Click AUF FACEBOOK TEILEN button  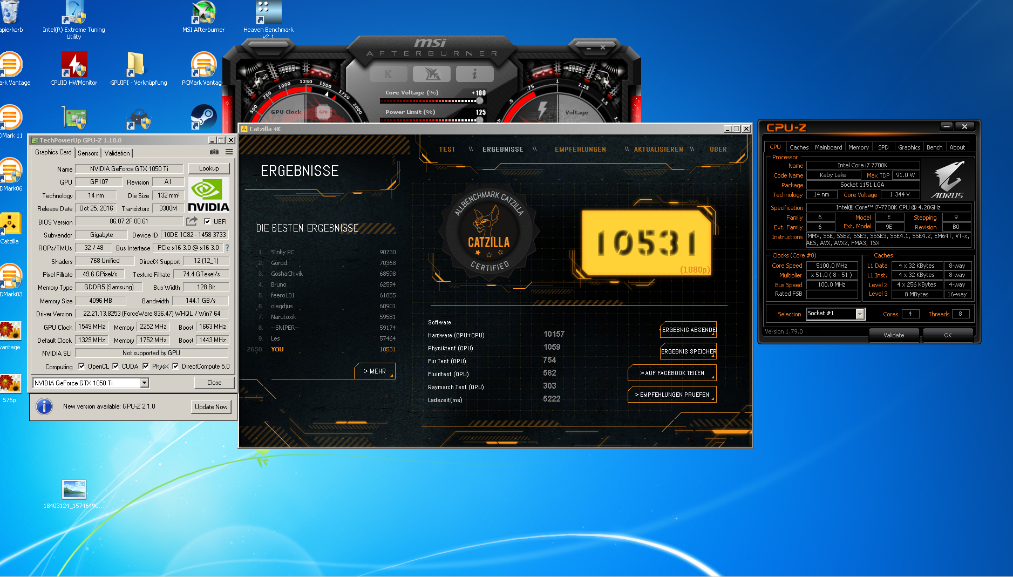coord(672,373)
